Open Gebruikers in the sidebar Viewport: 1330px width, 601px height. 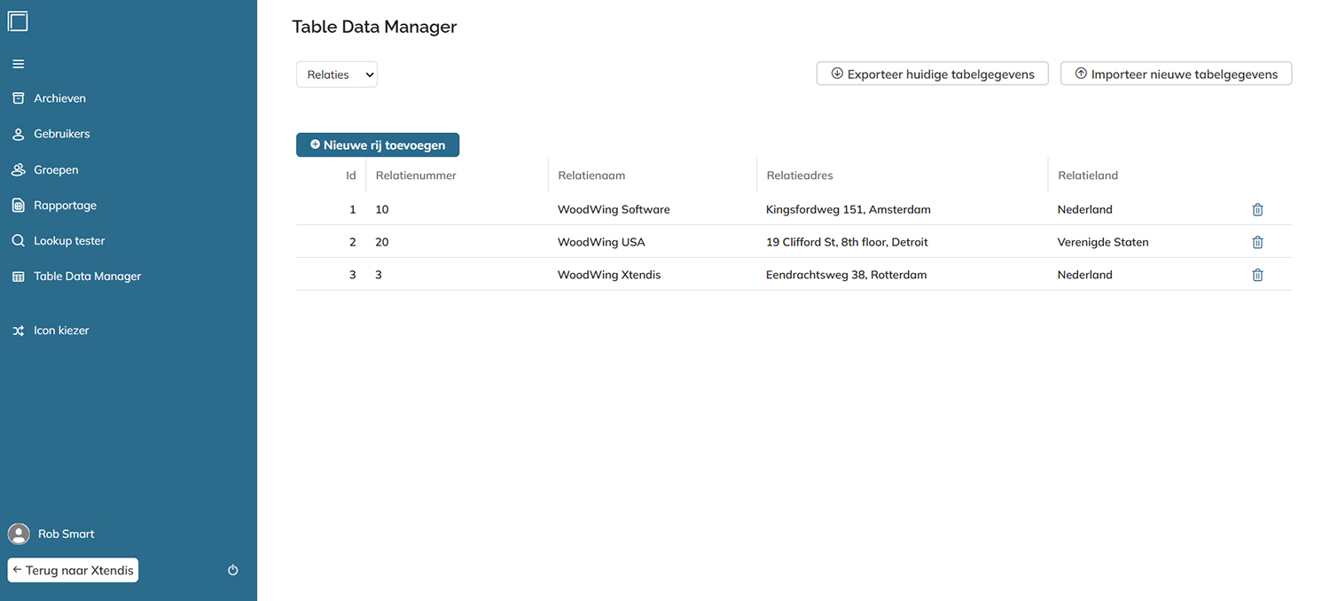click(x=62, y=134)
